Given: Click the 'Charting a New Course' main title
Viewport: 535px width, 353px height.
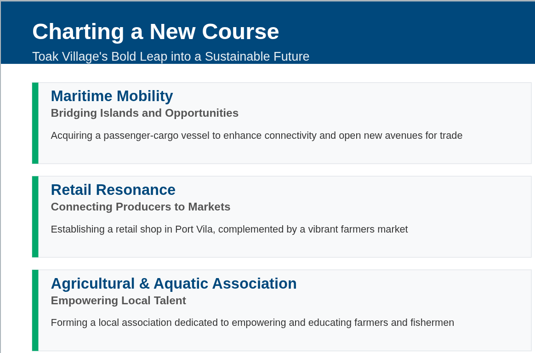Looking at the screenshot, I should pos(156,32).
